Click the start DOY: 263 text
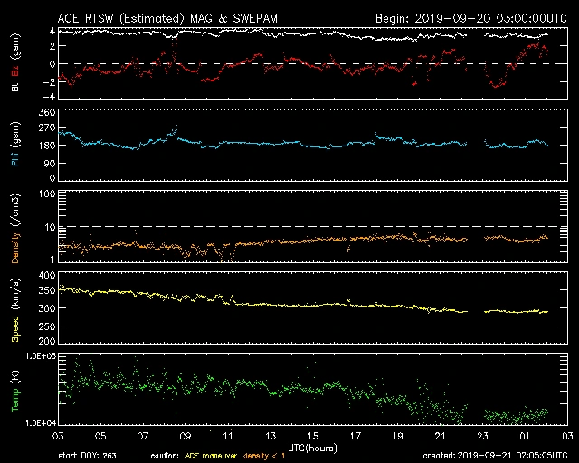This screenshot has width=579, height=463. tap(89, 456)
